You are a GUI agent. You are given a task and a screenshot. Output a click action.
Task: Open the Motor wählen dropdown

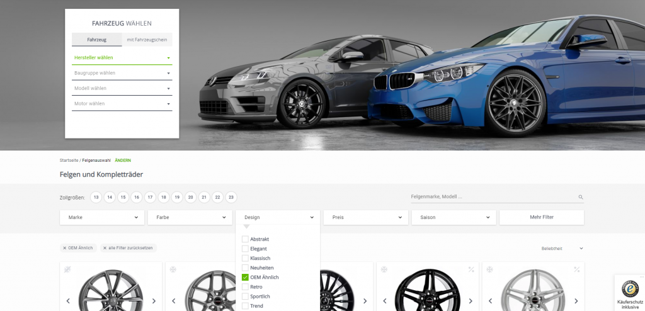(x=122, y=104)
